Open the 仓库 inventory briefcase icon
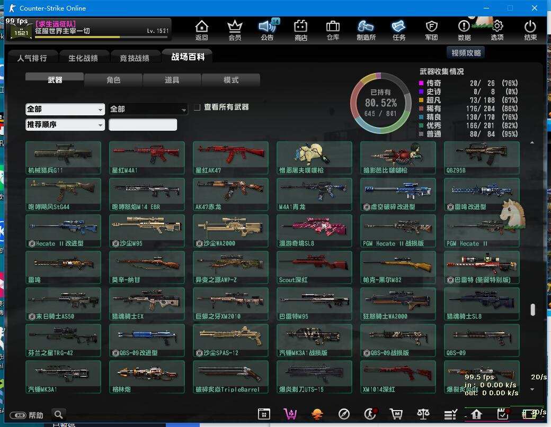551x427 pixels. pyautogui.click(x=333, y=30)
